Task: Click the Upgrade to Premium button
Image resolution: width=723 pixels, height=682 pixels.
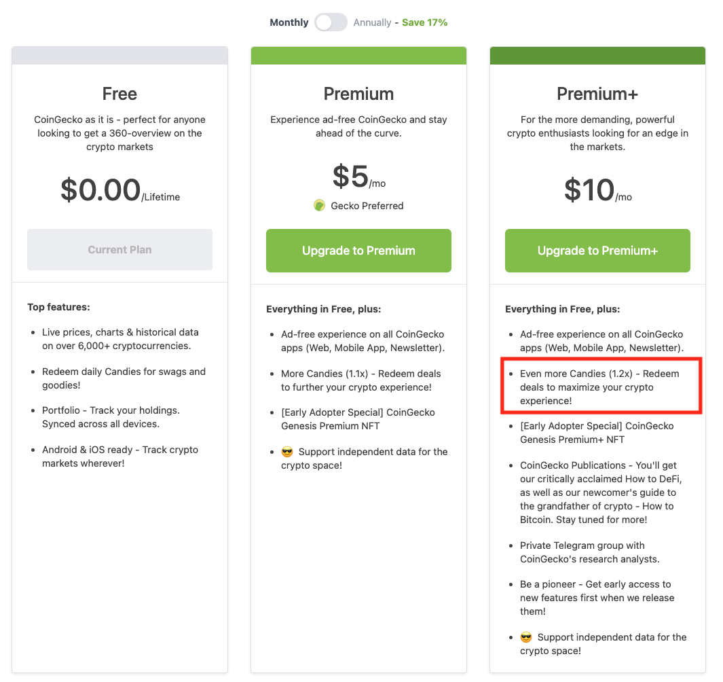Action: click(x=358, y=251)
